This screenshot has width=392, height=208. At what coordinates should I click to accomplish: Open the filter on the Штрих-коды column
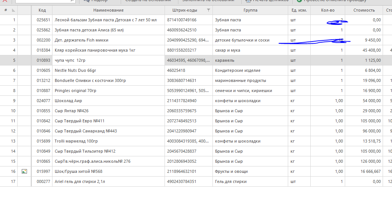point(209,10)
